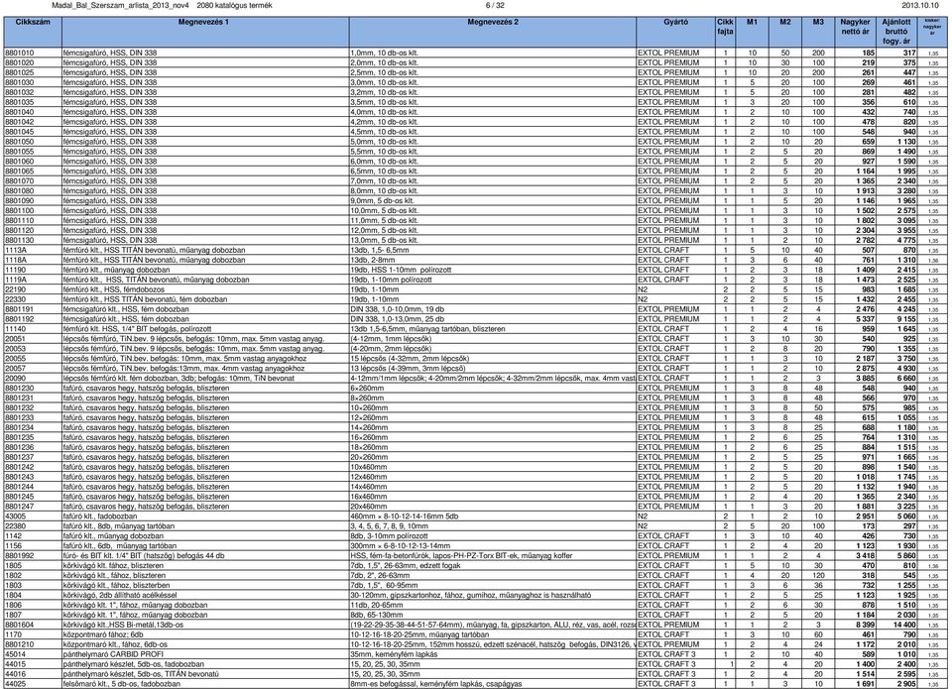Screen dimensions: 952x689
Task: Click the name központmaró fához; 6db
Action: tap(103, 634)
